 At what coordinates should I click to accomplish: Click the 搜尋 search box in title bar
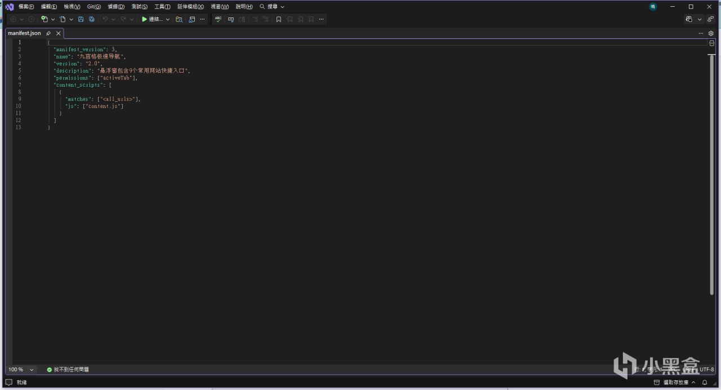click(x=272, y=7)
